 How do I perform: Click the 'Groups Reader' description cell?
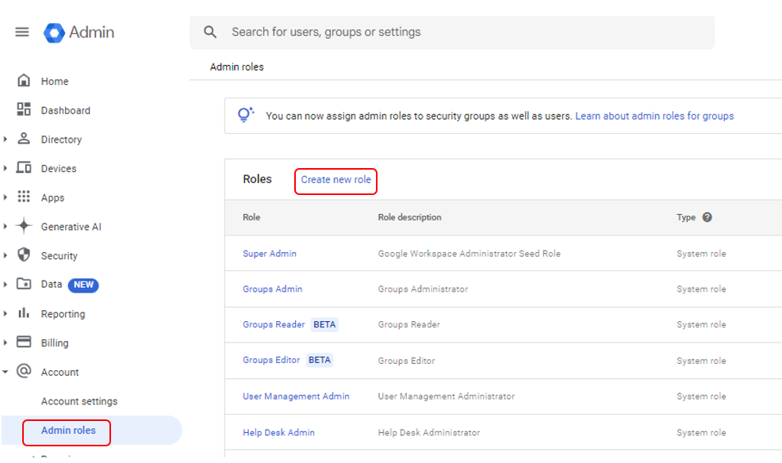(x=409, y=324)
